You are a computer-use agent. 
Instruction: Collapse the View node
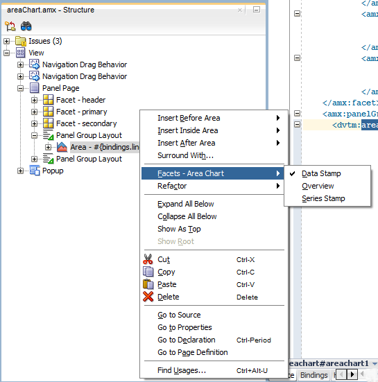(7, 53)
